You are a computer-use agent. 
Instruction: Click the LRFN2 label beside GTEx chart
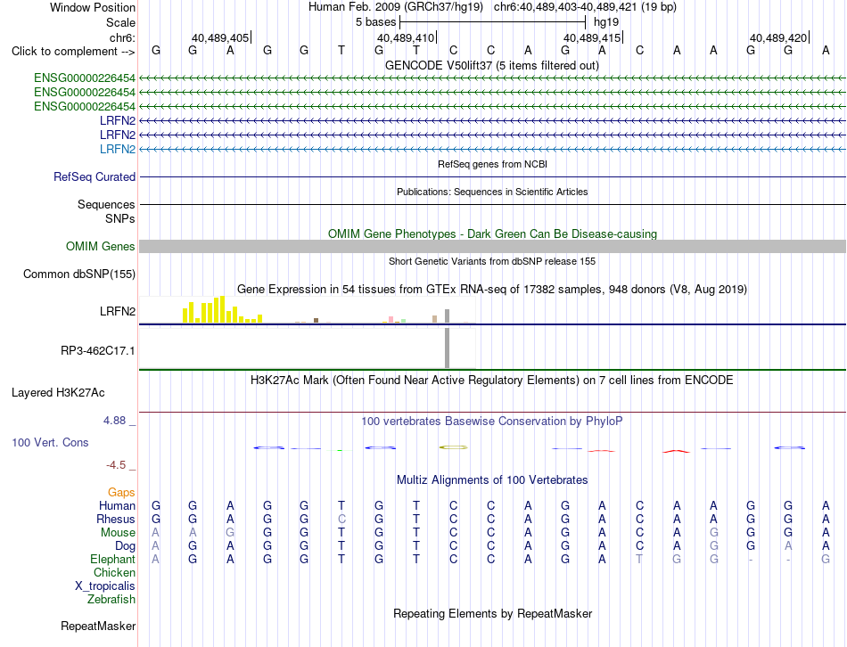117,311
